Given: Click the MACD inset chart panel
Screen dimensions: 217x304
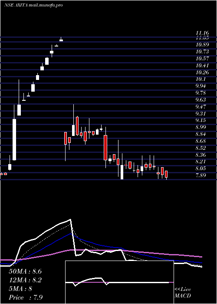Looking at the screenshot, I should click(x=119, y=282).
